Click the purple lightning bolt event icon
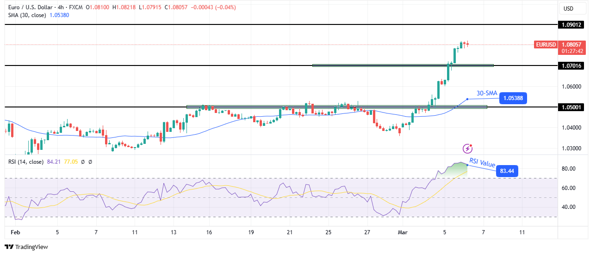 pos(468,148)
